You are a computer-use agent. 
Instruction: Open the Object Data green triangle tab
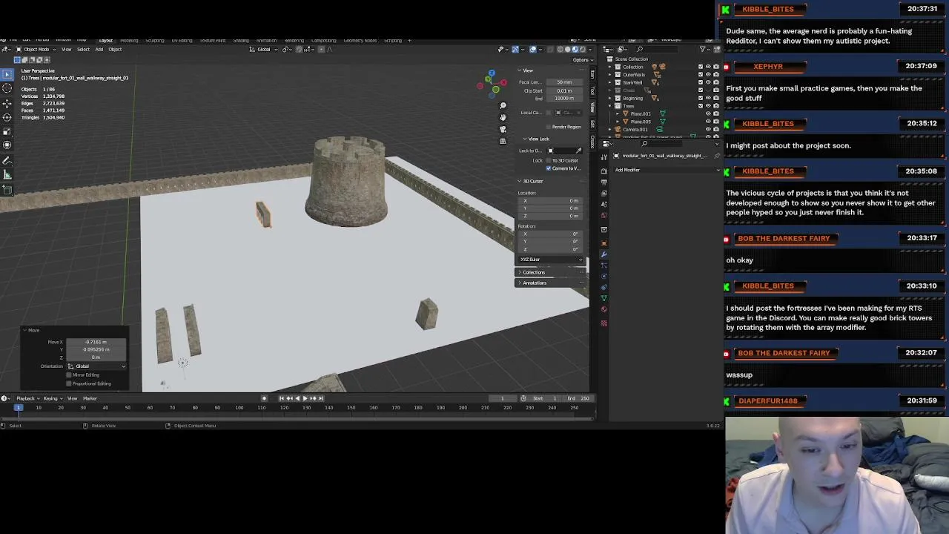604,298
